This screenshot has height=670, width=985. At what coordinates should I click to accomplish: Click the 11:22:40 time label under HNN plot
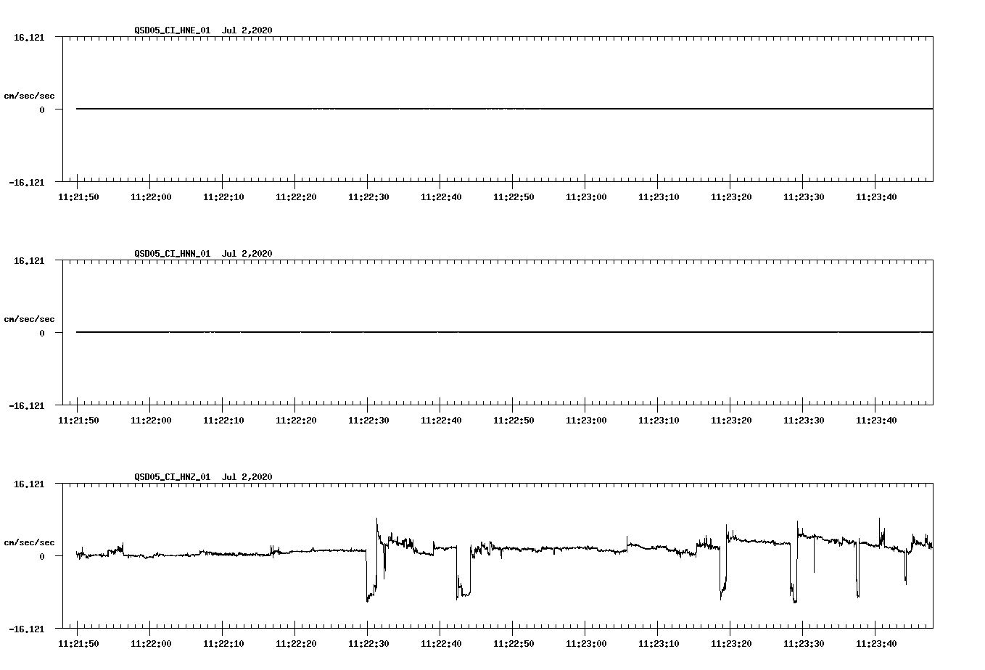tap(441, 421)
